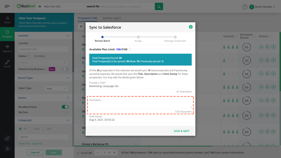
Task: Toggle the Remote-Only Business switch
Action: (x=65, y=69)
